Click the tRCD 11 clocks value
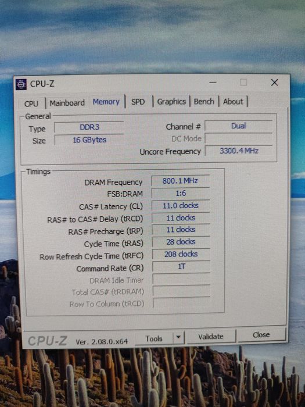Screen dimensions: 305x407 click(181, 218)
